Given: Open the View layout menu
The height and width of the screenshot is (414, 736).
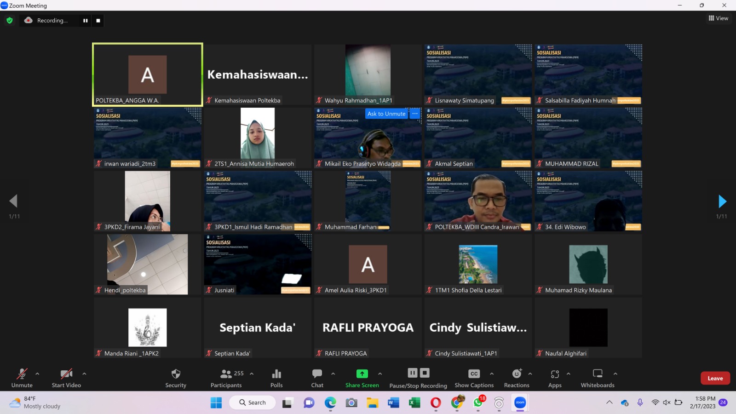Looking at the screenshot, I should 719,18.
